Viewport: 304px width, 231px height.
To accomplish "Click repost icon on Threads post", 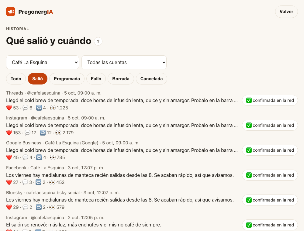I will [39, 108].
